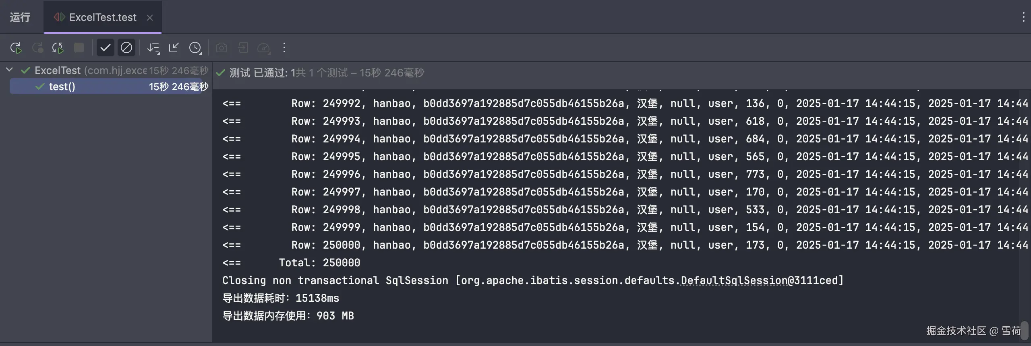The height and width of the screenshot is (346, 1031).
Task: Toggle auto-test rerun icon
Action: click(x=58, y=48)
